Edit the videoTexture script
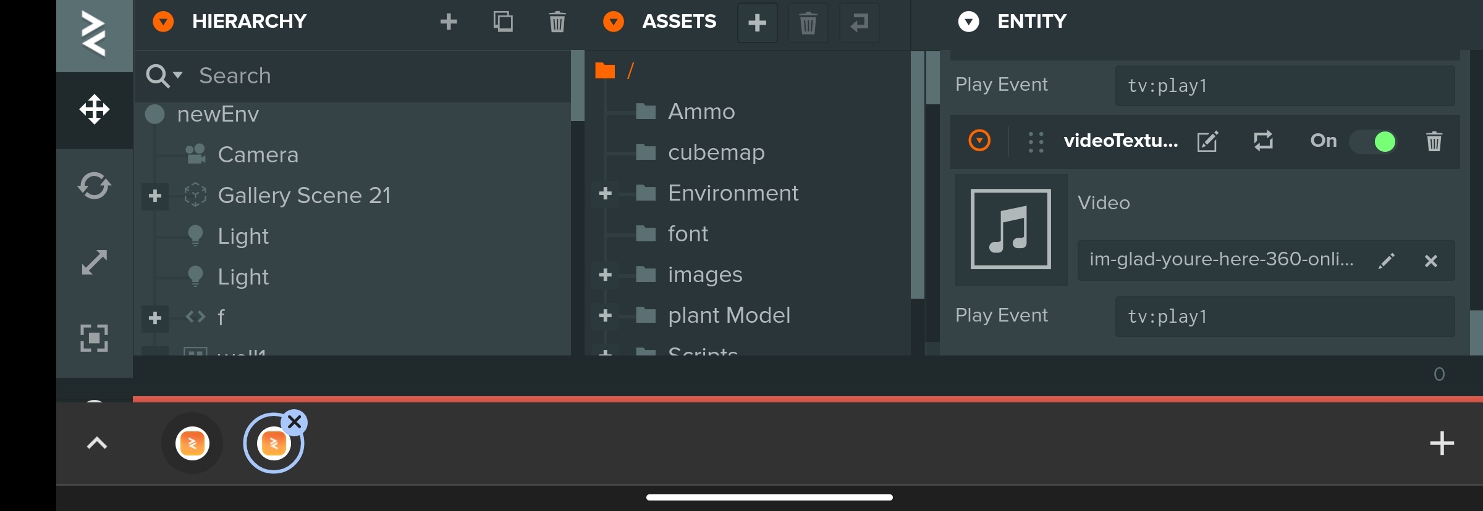The height and width of the screenshot is (511, 1483). pos(1207,141)
